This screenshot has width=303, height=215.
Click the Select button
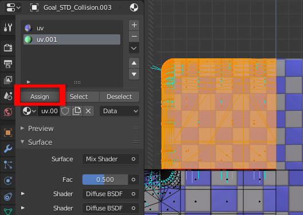coord(79,97)
